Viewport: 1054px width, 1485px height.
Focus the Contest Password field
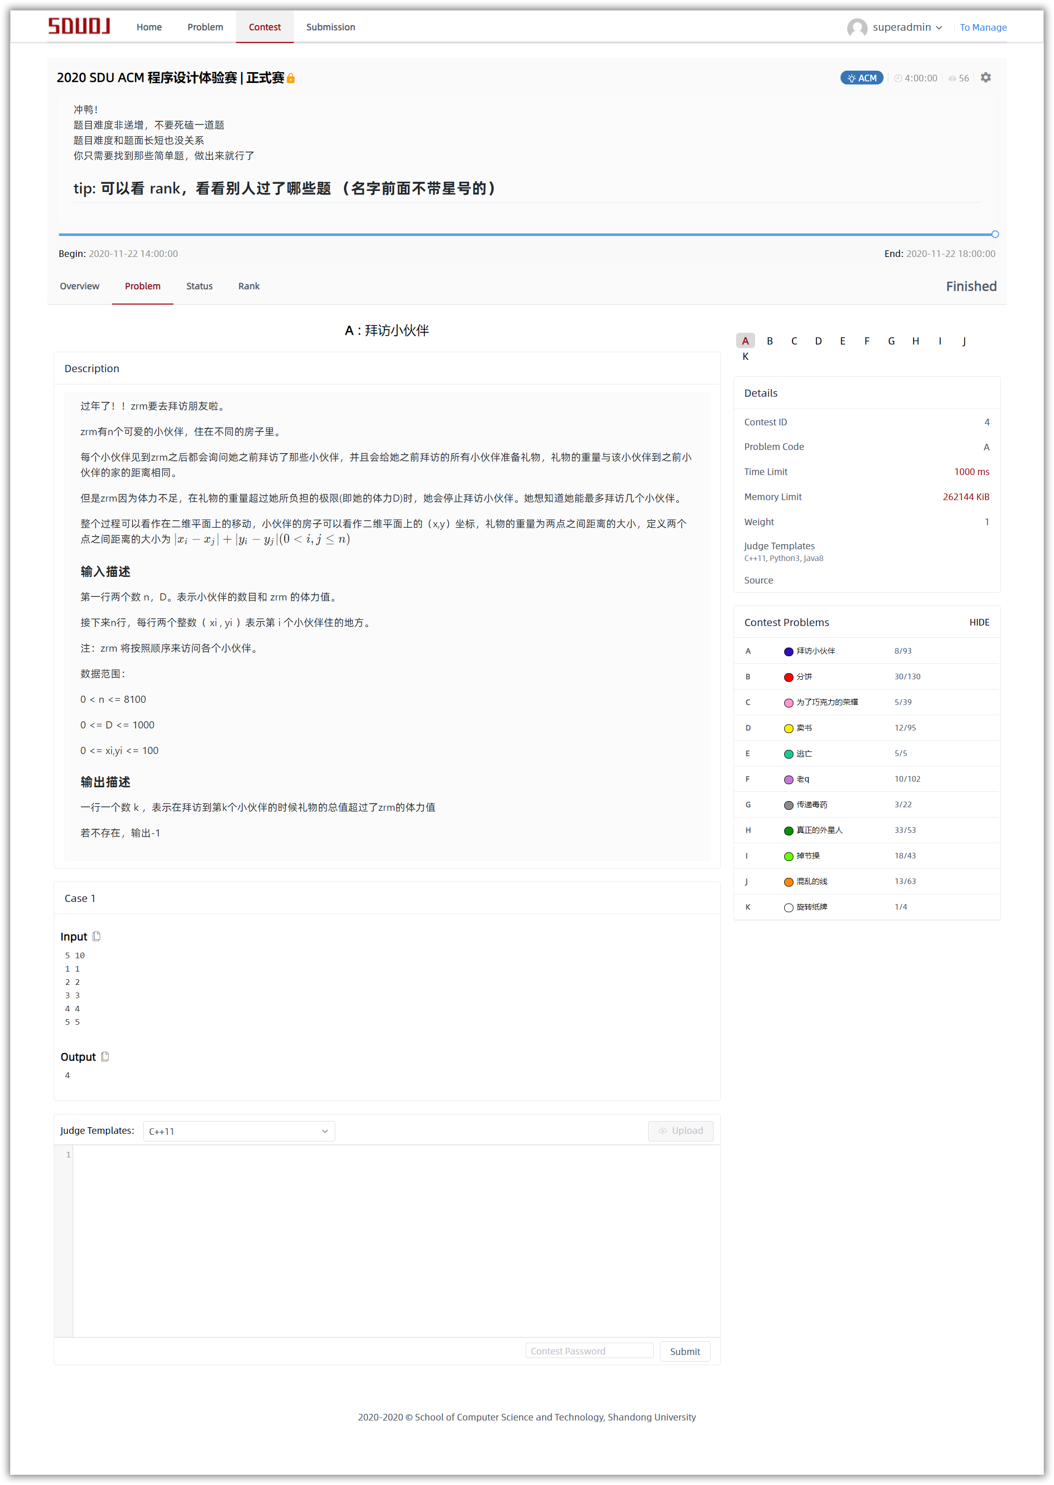tap(589, 1351)
